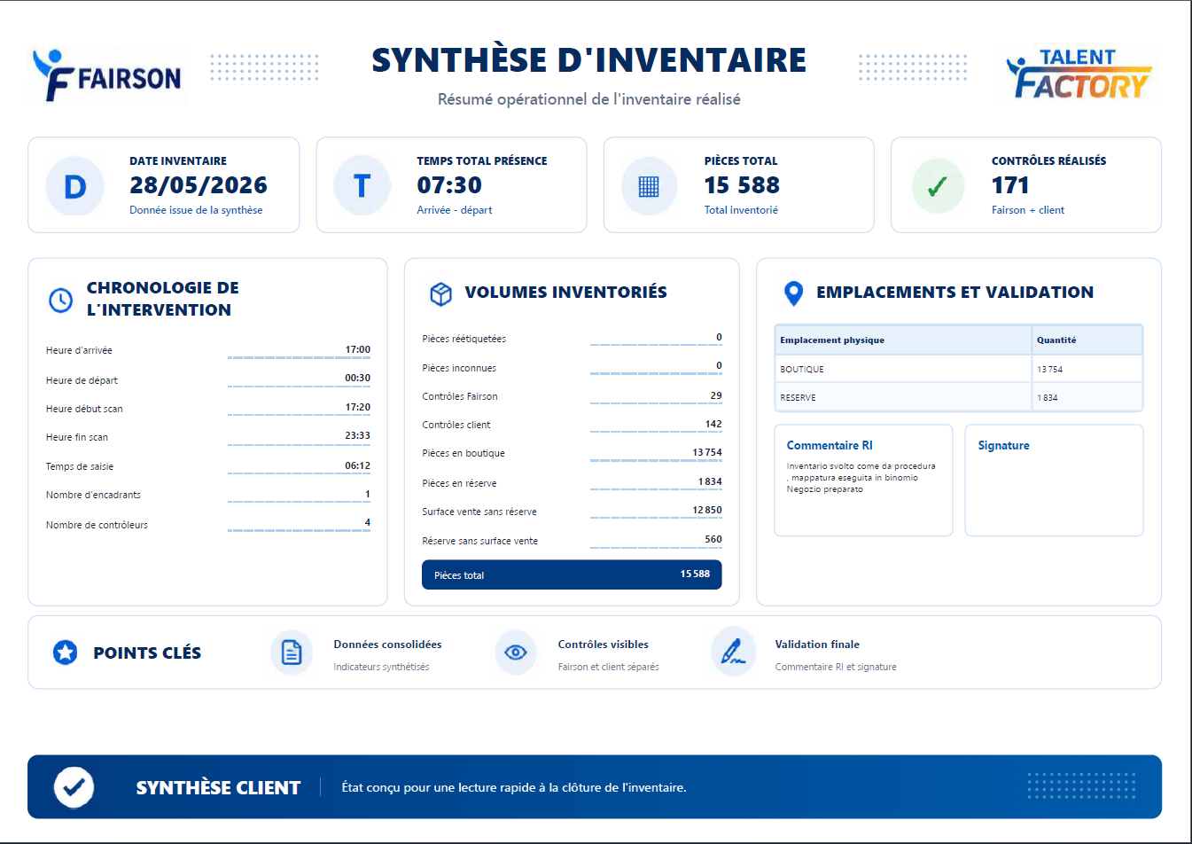The image size is (1192, 844).
Task: Click the Nombre d'encadrants label
Action: 93,495
